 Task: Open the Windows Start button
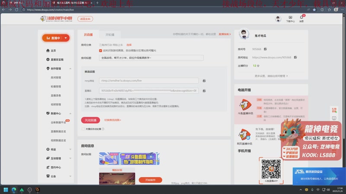(6, 190)
